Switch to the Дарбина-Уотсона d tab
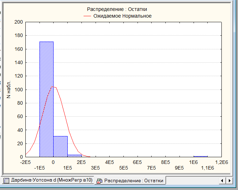This screenshot has height=190, width=238. tap(48, 180)
